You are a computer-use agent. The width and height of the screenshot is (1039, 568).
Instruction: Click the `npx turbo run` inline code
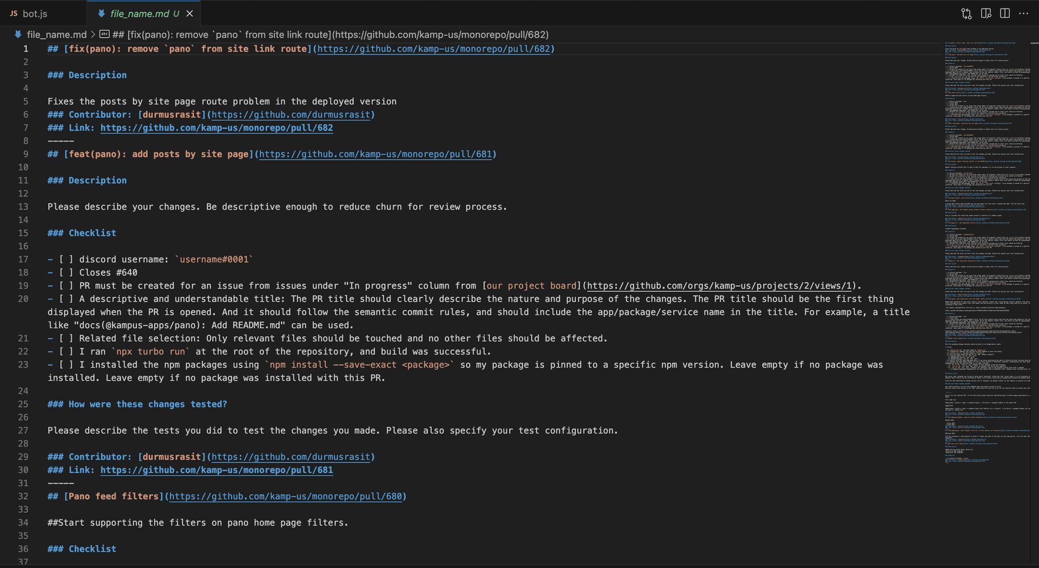[150, 351]
